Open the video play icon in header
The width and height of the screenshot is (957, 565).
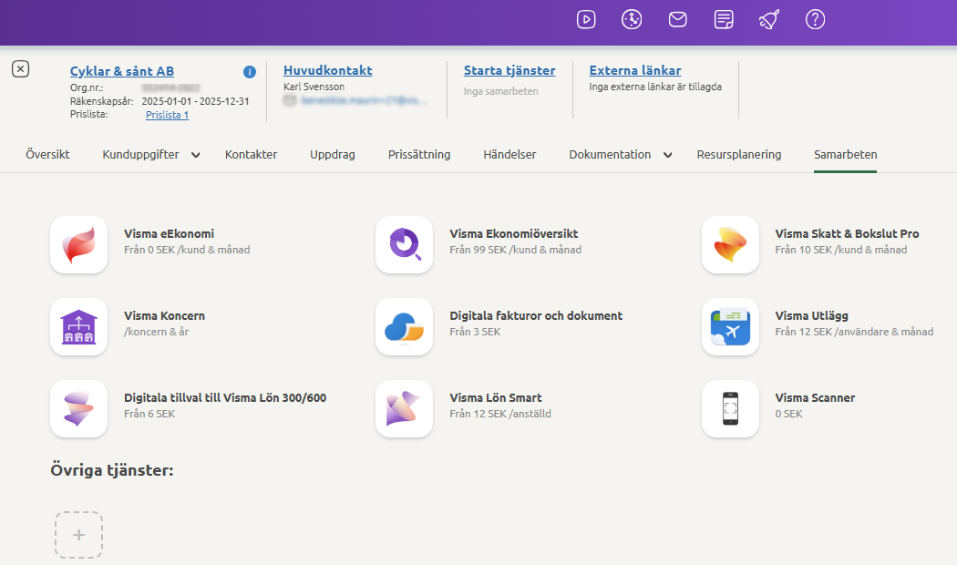[586, 19]
